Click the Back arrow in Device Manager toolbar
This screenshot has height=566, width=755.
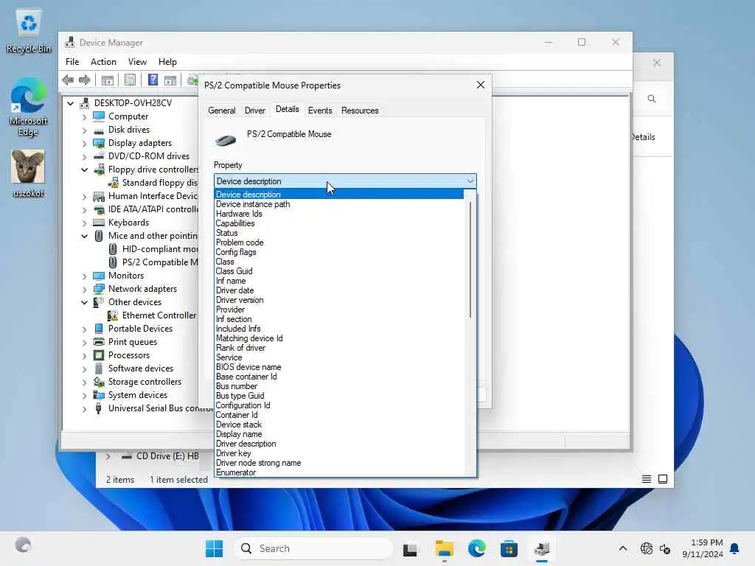click(x=68, y=80)
